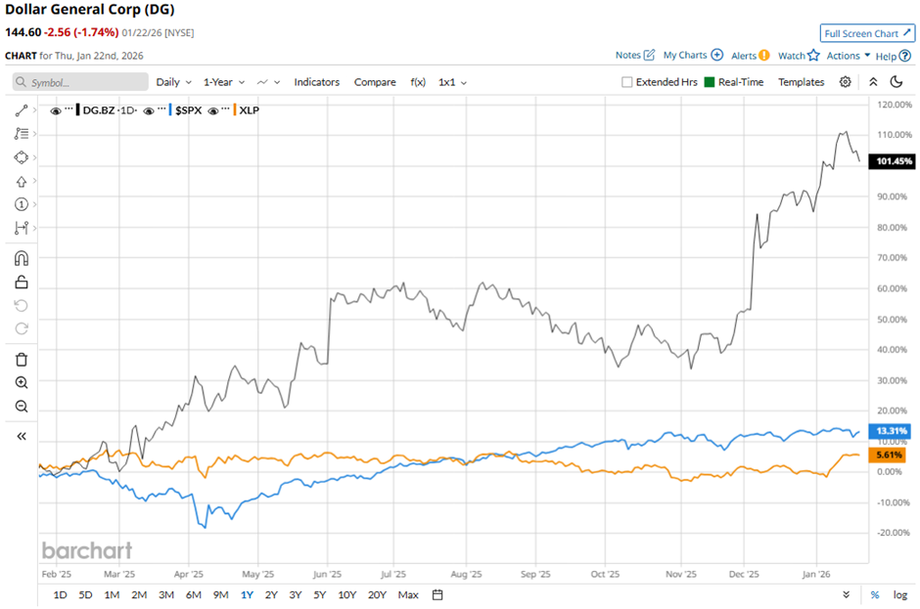Click the redo arrow icon
The width and height of the screenshot is (920, 609).
pos(22,328)
